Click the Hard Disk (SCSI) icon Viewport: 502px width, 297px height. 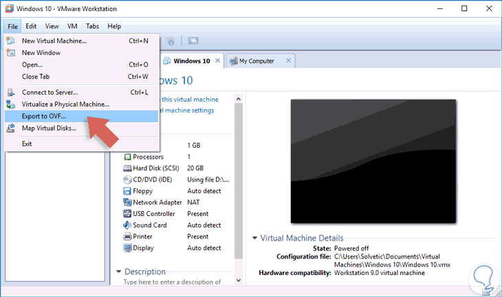(127, 168)
